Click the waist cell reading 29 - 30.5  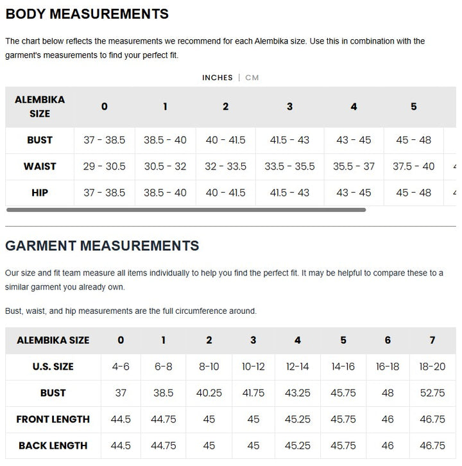pos(104,166)
